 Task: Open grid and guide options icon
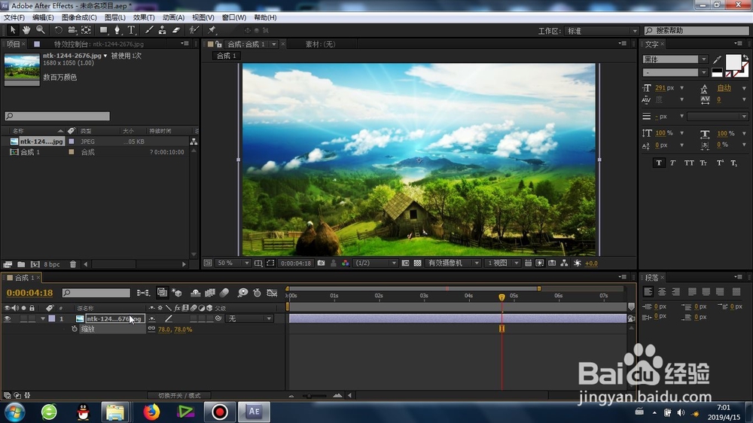(258, 263)
